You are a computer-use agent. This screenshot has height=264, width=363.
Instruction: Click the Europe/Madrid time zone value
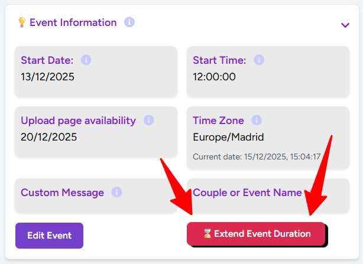tap(228, 137)
